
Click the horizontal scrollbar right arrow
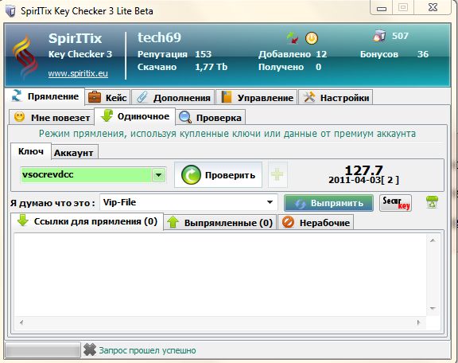418,322
